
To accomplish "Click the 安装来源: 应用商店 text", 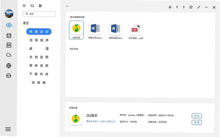I will click(x=157, y=122).
